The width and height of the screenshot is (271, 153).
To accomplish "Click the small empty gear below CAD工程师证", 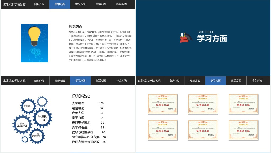I will (x=25, y=139).
